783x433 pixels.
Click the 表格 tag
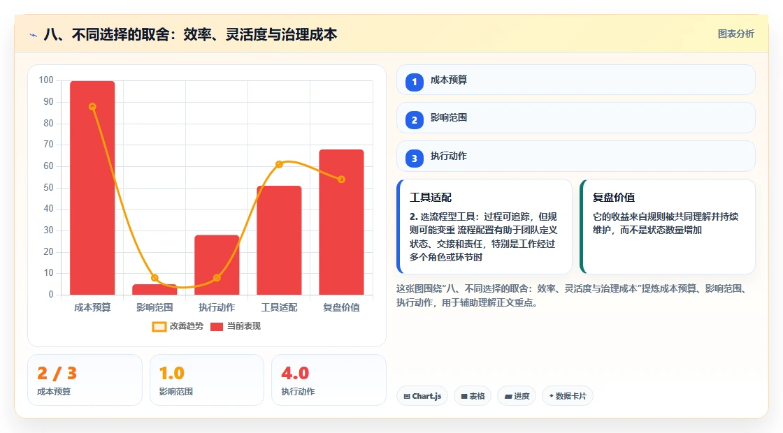[x=473, y=396]
